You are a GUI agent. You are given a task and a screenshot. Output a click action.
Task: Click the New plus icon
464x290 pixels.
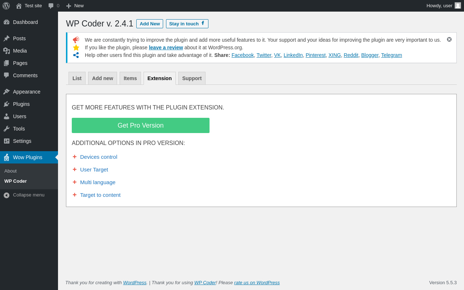coord(69,6)
